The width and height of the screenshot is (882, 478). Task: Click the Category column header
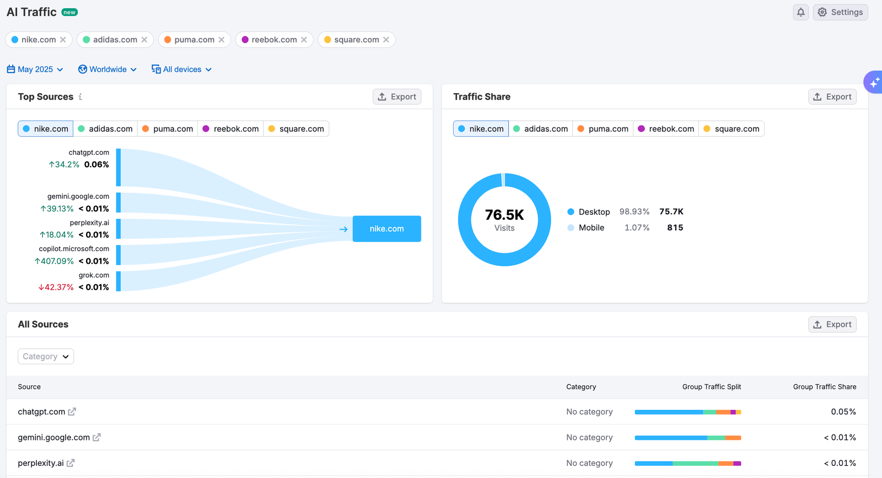(x=581, y=387)
